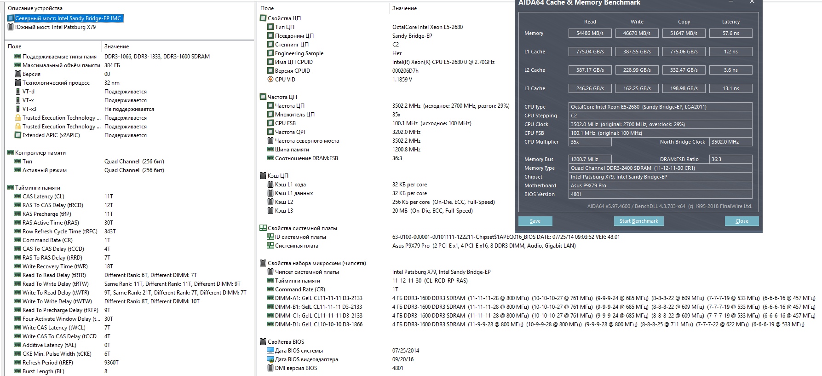Viewport: 822px width, 376px height.
Task: Click the Свойства BIOS group icon
Action: tap(263, 342)
